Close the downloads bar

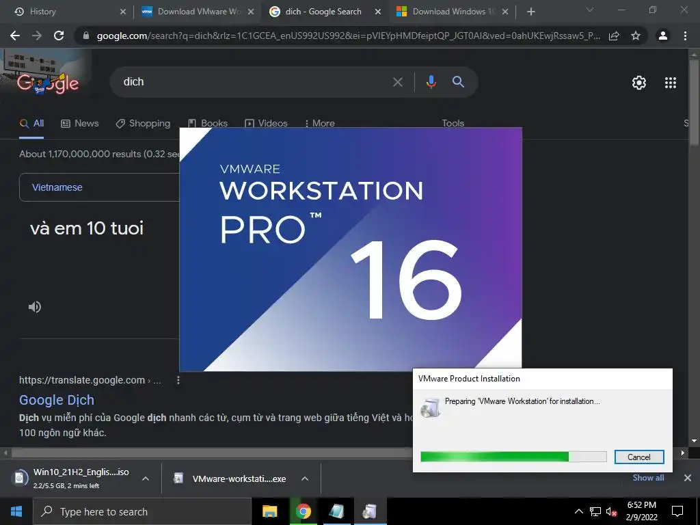tap(688, 478)
